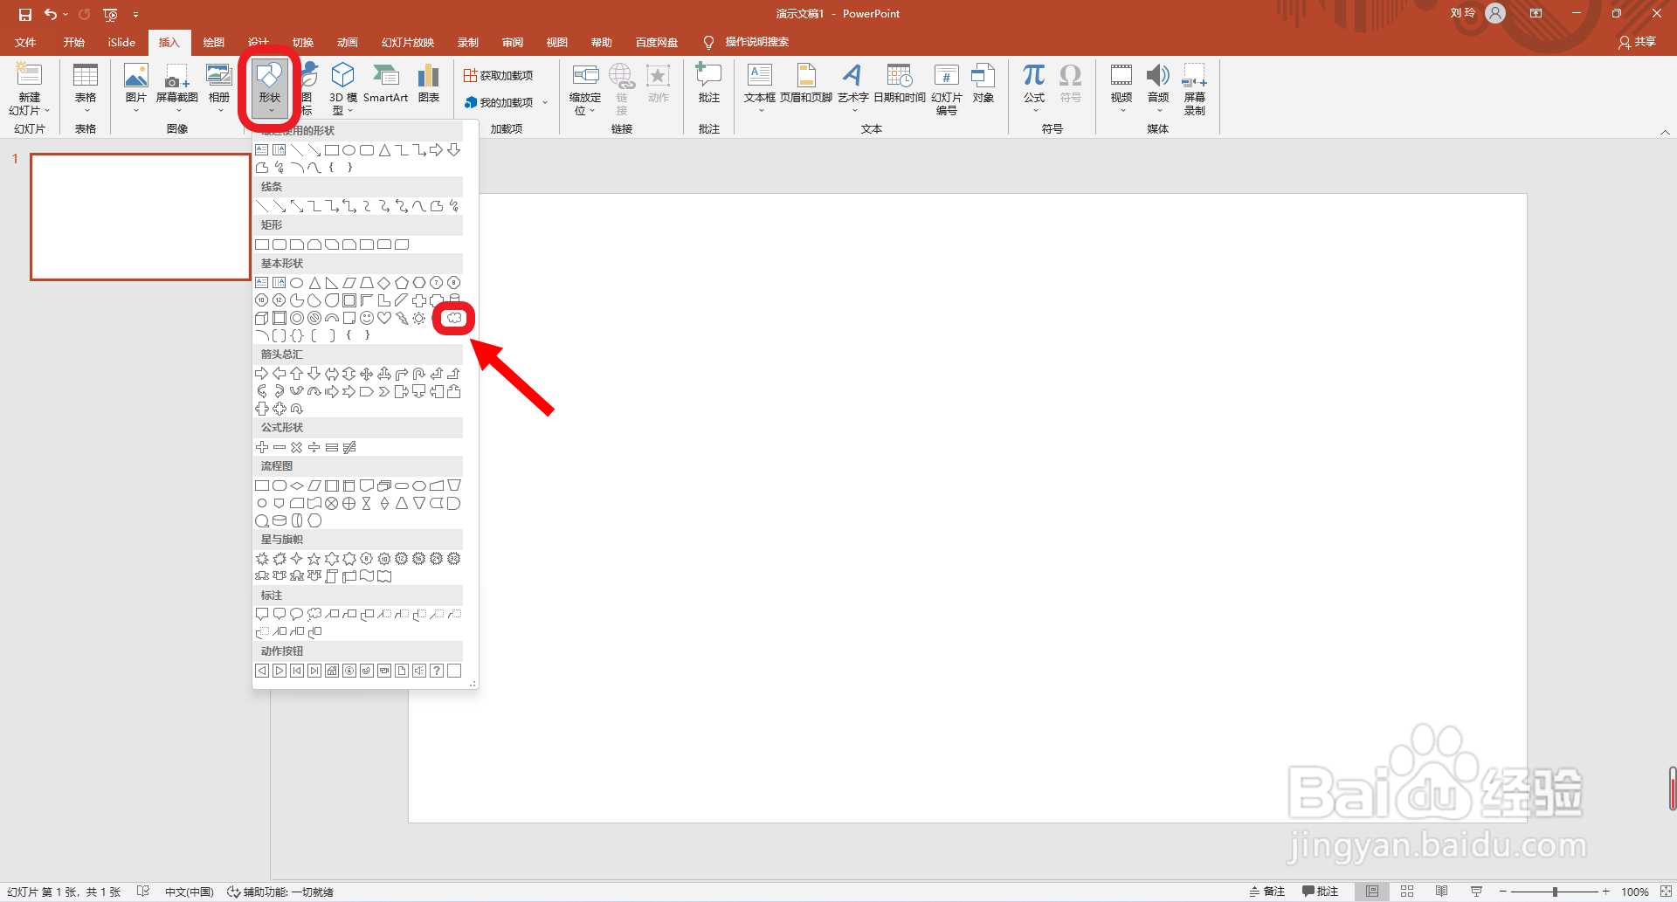Select the division sign formula shape

click(x=314, y=447)
